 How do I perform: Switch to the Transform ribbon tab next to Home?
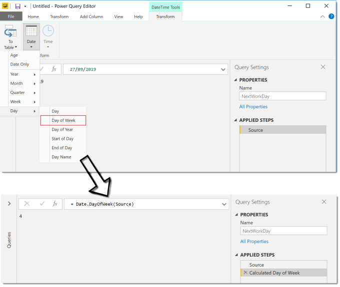click(x=59, y=16)
